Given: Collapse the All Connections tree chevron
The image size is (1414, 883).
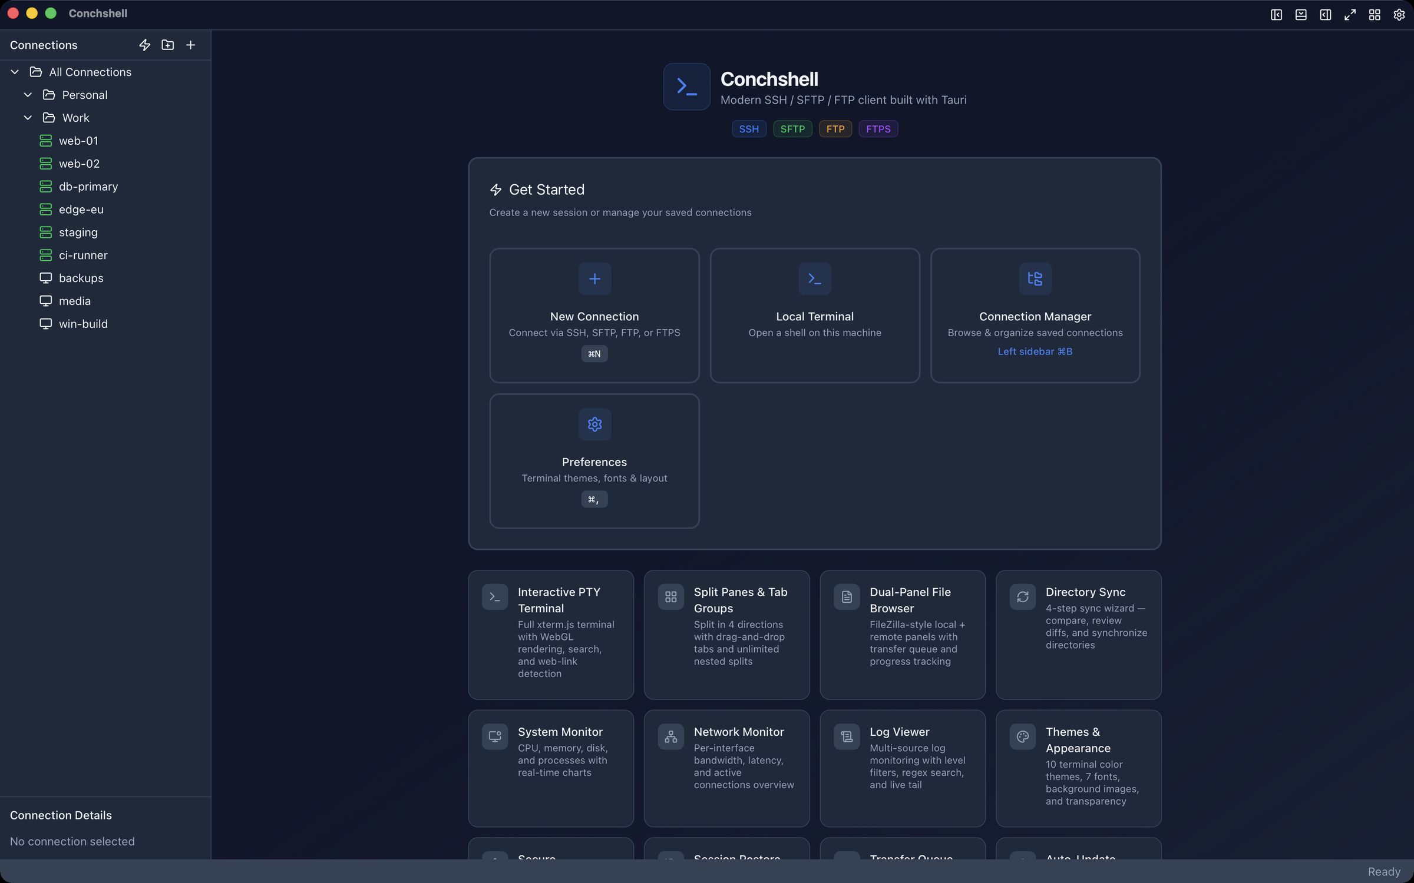Looking at the screenshot, I should 15,72.
